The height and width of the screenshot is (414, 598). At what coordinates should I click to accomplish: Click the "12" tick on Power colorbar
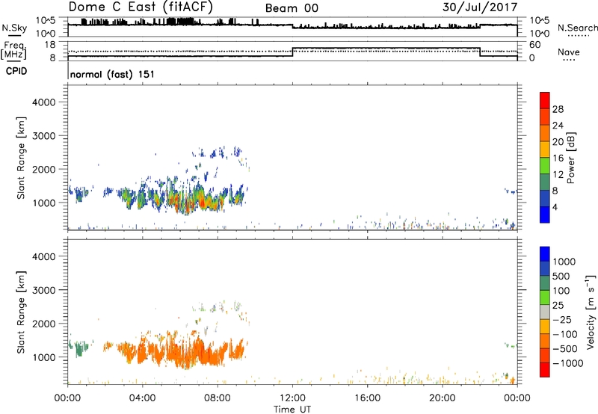coord(558,174)
